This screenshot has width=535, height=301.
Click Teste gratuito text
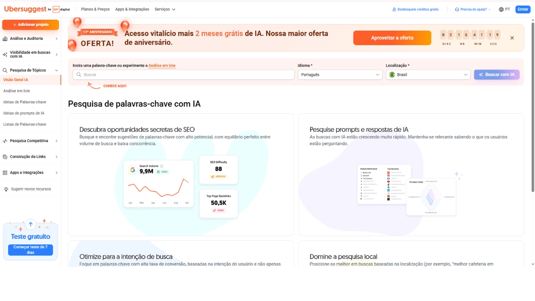(30, 237)
